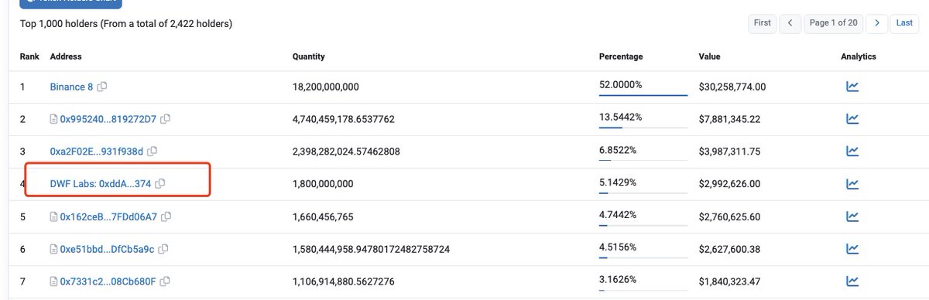
Task: Open analytics chart for DWF Labs row
Action: point(852,184)
